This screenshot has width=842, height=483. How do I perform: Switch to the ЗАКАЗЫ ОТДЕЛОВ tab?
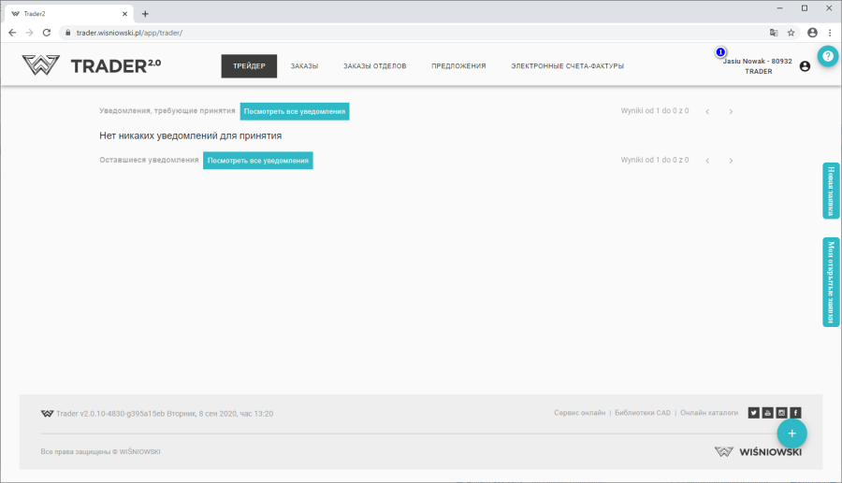pyautogui.click(x=374, y=66)
